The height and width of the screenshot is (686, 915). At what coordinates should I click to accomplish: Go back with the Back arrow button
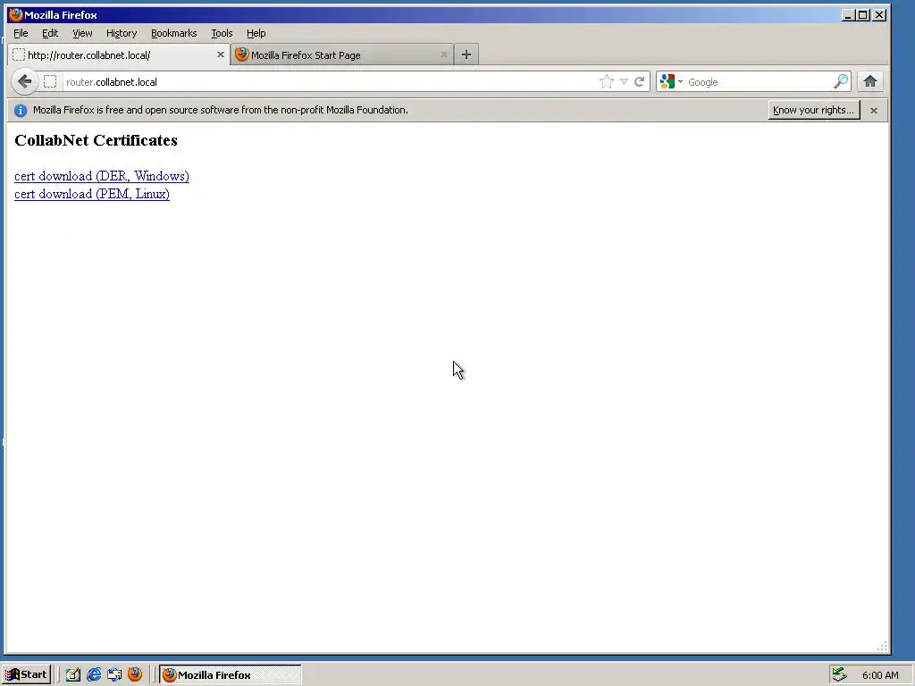click(x=24, y=81)
